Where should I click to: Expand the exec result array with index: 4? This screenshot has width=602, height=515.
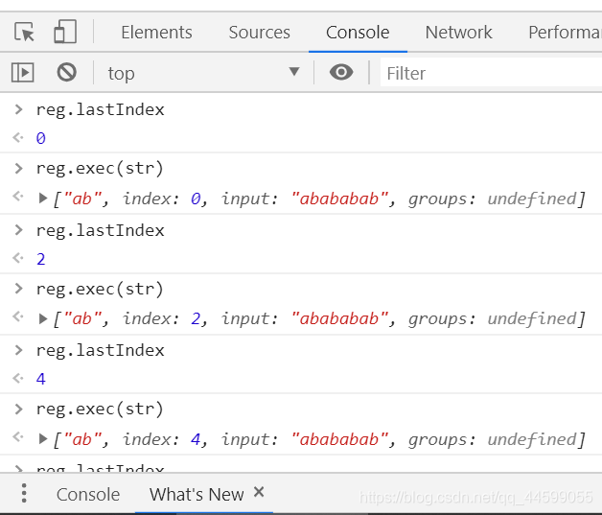43,438
